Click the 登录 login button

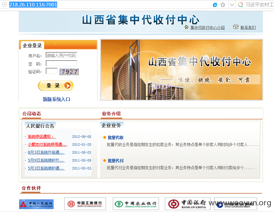[x=56, y=86]
